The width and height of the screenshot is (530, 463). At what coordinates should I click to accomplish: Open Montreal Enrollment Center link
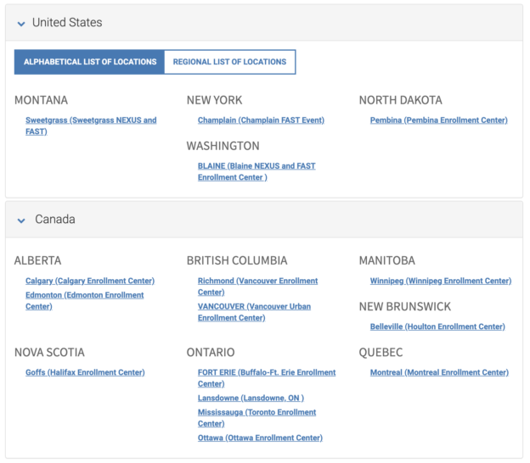[x=439, y=372]
